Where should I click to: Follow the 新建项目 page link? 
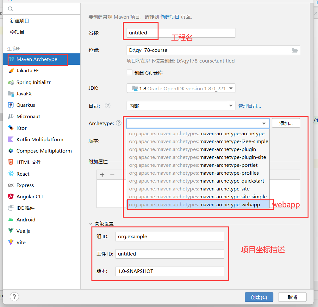pyautogui.click(x=170, y=17)
